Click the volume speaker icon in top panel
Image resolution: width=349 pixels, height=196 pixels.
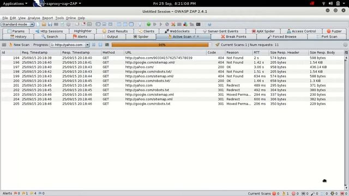point(331,4)
